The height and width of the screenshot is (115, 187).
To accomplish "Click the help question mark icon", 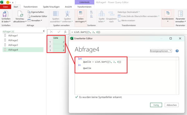I will [177, 51].
